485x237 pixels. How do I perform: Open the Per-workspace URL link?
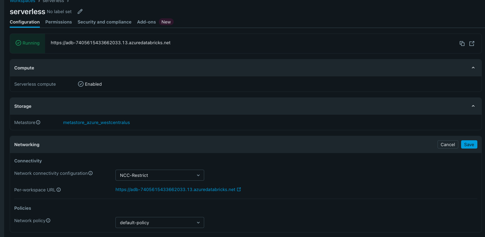click(175, 189)
